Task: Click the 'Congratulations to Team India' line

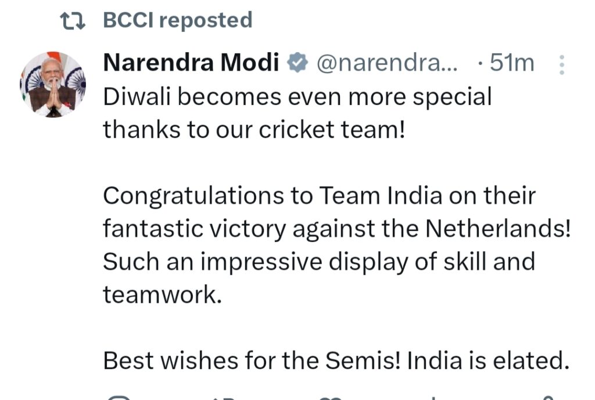Action: point(319,196)
